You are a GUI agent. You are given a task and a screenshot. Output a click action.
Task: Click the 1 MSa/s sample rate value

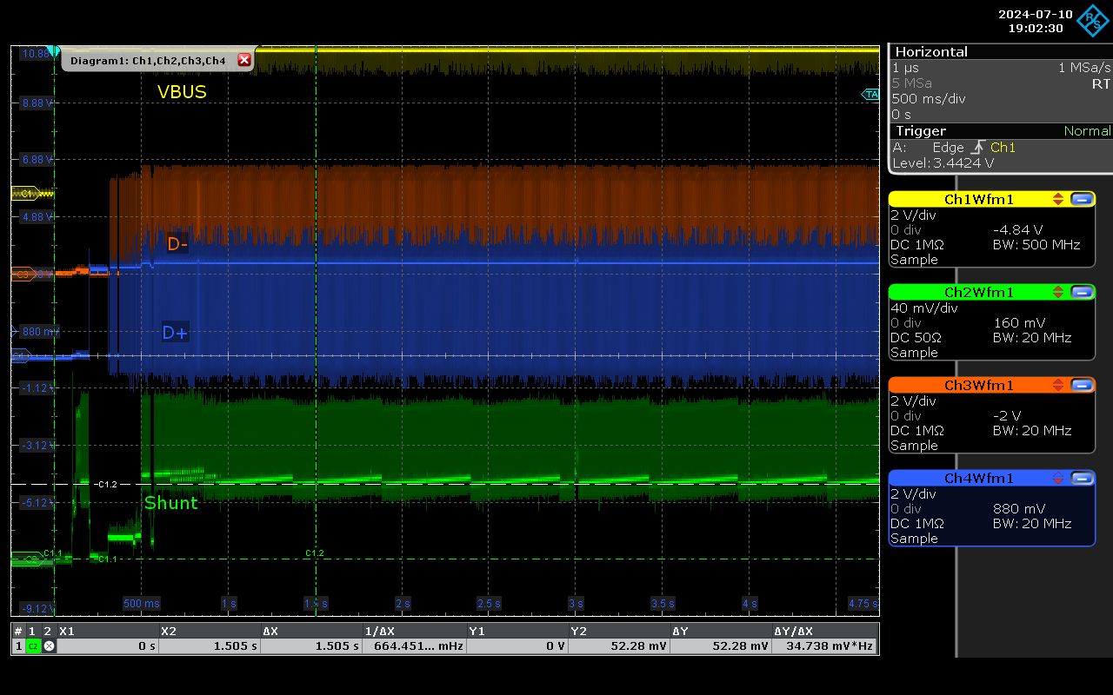click(x=1084, y=68)
